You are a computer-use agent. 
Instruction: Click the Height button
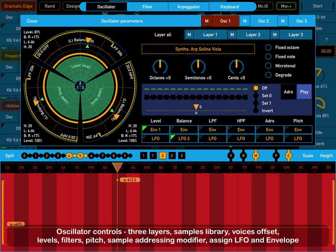click(326, 156)
